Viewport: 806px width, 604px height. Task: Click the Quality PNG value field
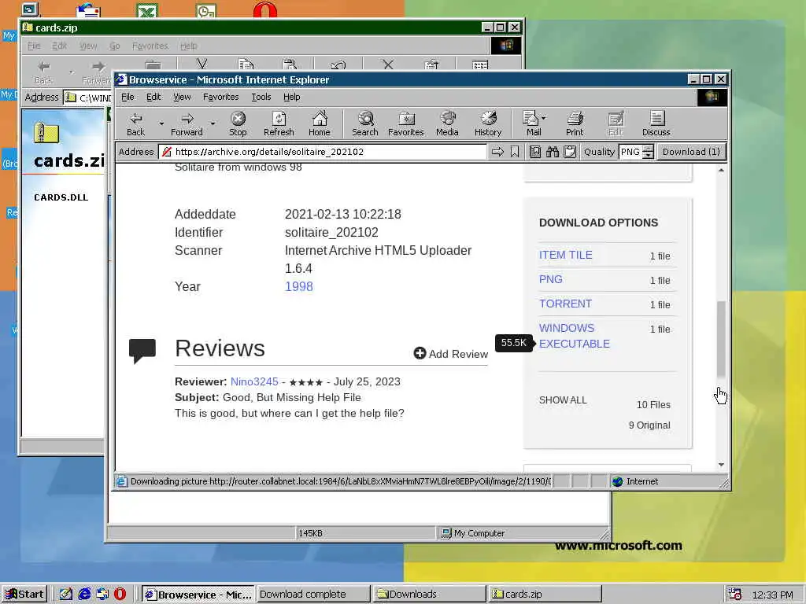[630, 152]
